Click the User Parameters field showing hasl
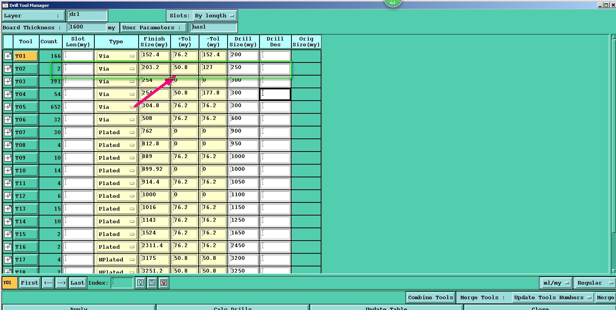The width and height of the screenshot is (616, 310). click(213, 27)
